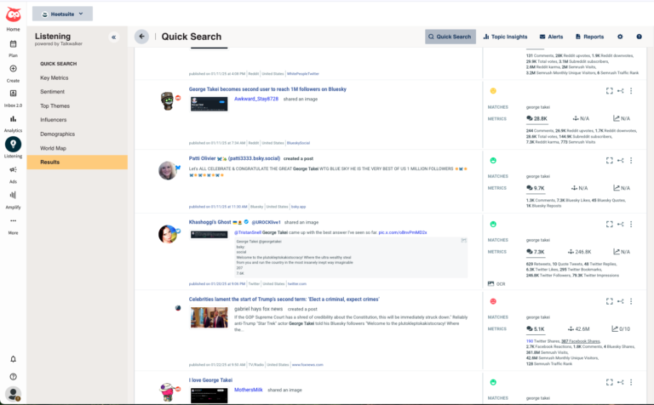Change neutral sentiment on Bluesky result
The width and height of the screenshot is (654, 405).
click(x=493, y=91)
